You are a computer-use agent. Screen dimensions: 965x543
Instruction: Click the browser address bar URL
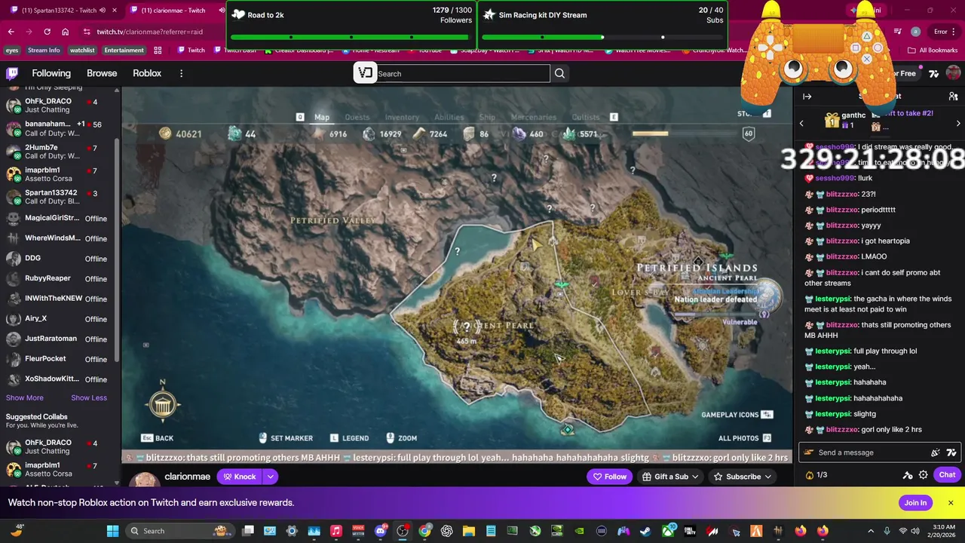[x=149, y=32]
